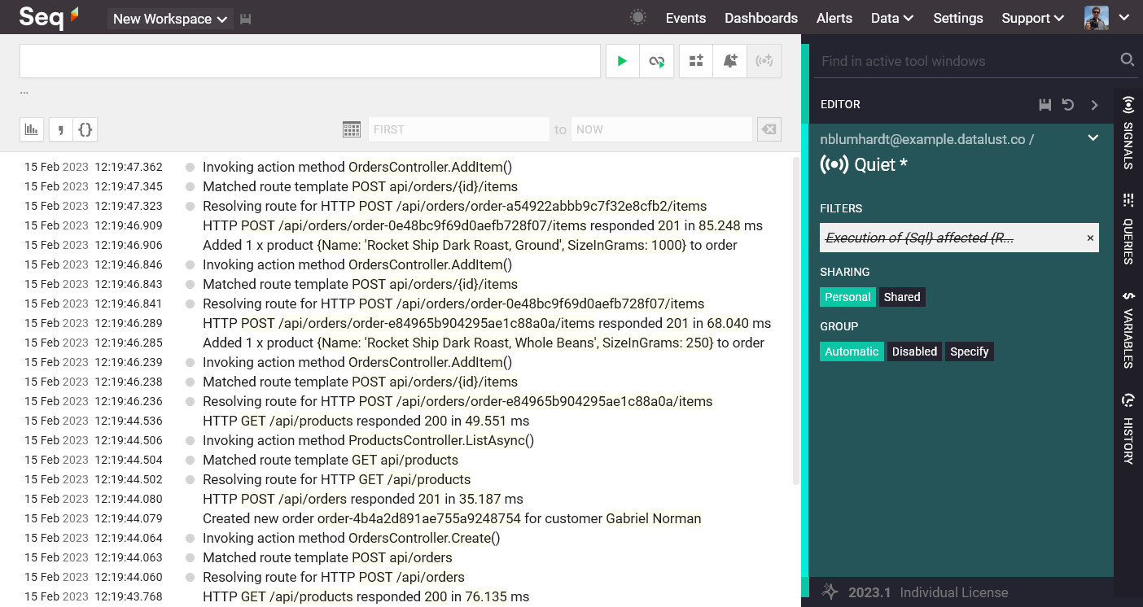1143x607 pixels.
Task: Select Shared sharing option
Action: (902, 297)
